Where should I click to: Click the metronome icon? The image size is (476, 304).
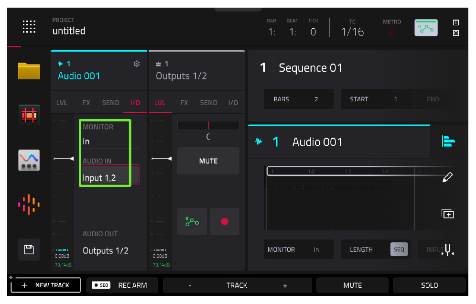coord(391,32)
